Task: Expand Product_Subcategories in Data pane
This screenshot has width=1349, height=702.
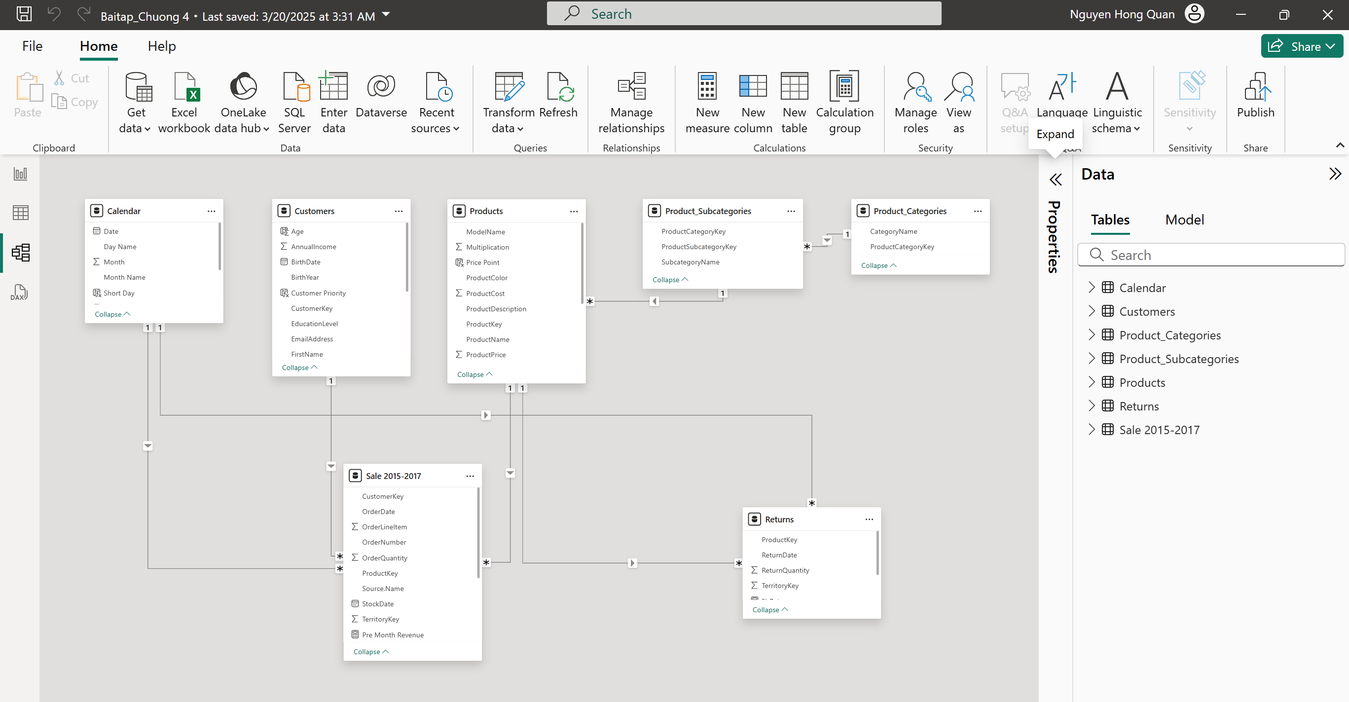Action: tap(1092, 358)
